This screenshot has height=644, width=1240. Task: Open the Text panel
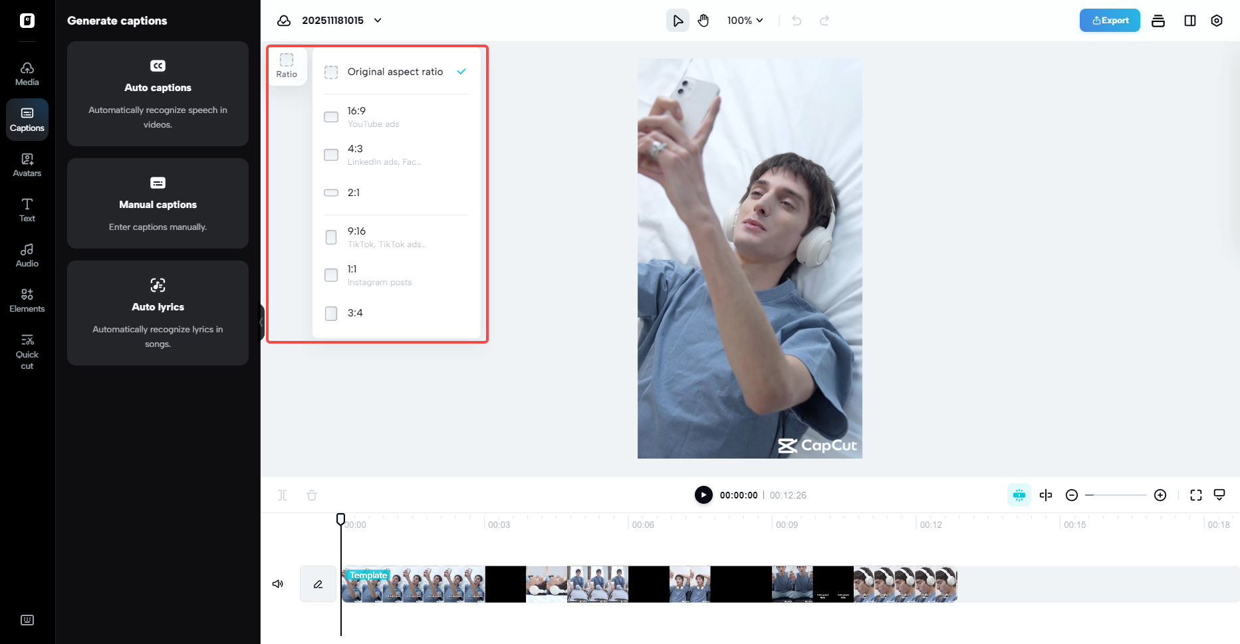coord(27,210)
